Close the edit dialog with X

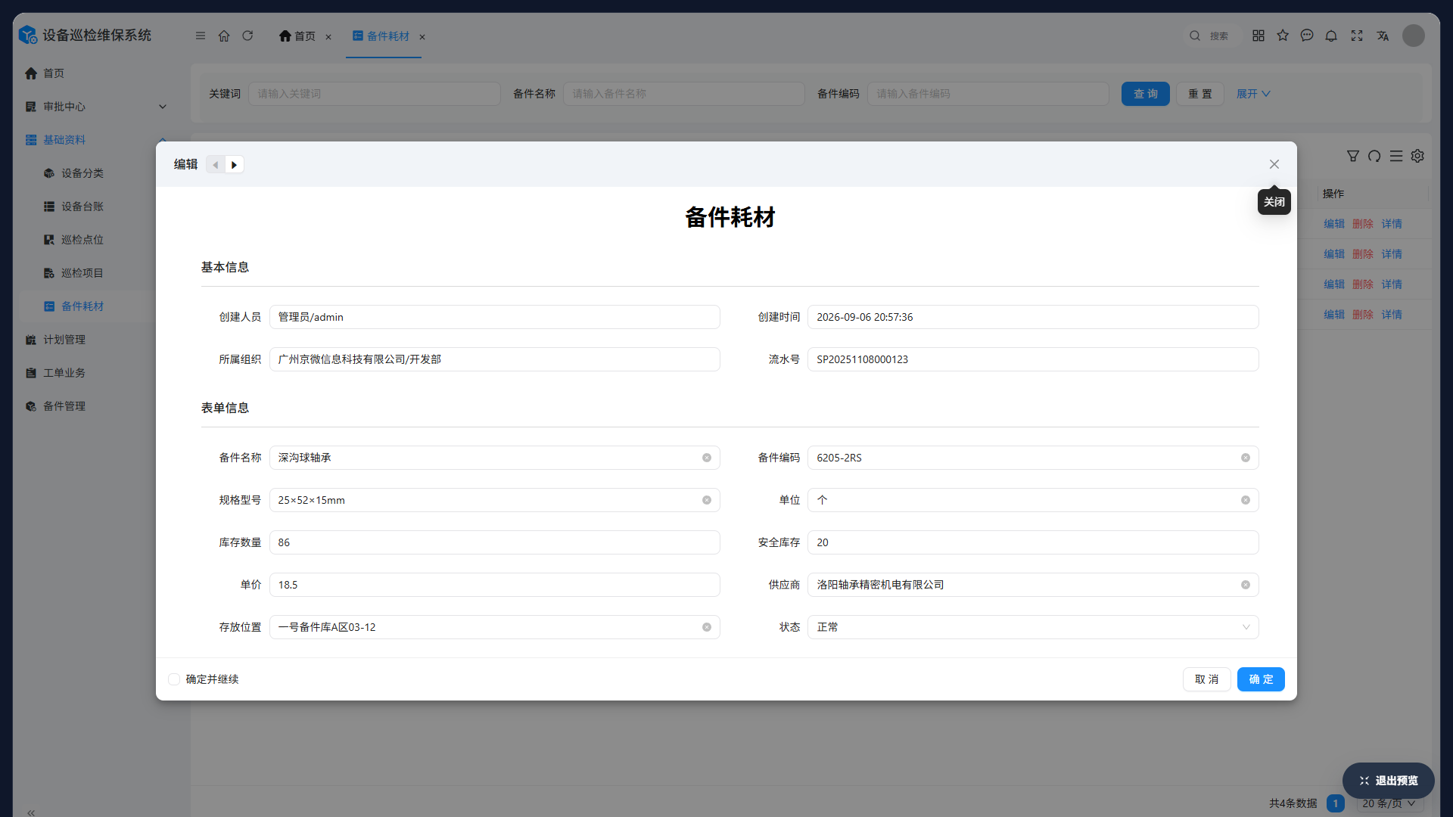pos(1274,164)
